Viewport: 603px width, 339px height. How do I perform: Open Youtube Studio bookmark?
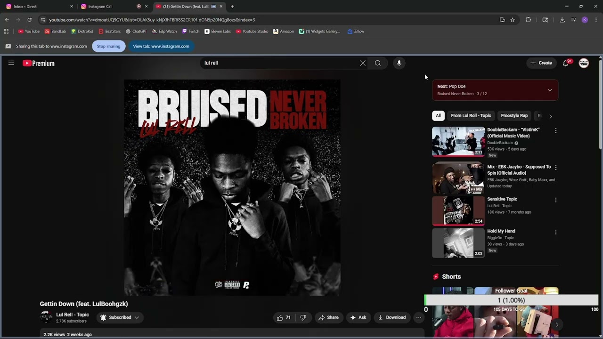(252, 32)
